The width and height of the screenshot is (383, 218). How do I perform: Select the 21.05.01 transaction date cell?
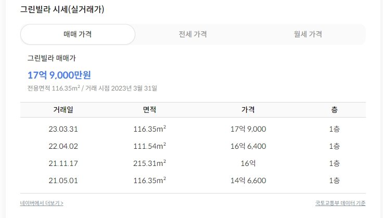[x=62, y=181]
